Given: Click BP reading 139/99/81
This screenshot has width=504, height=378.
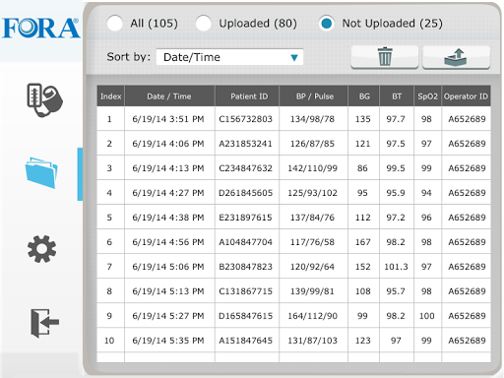Looking at the screenshot, I should 312,291.
